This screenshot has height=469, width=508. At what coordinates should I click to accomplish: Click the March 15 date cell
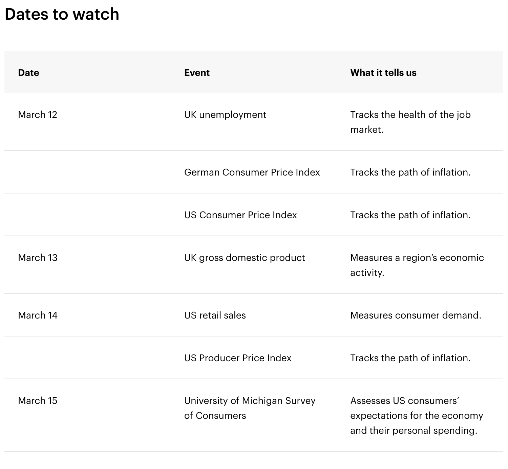click(x=38, y=401)
